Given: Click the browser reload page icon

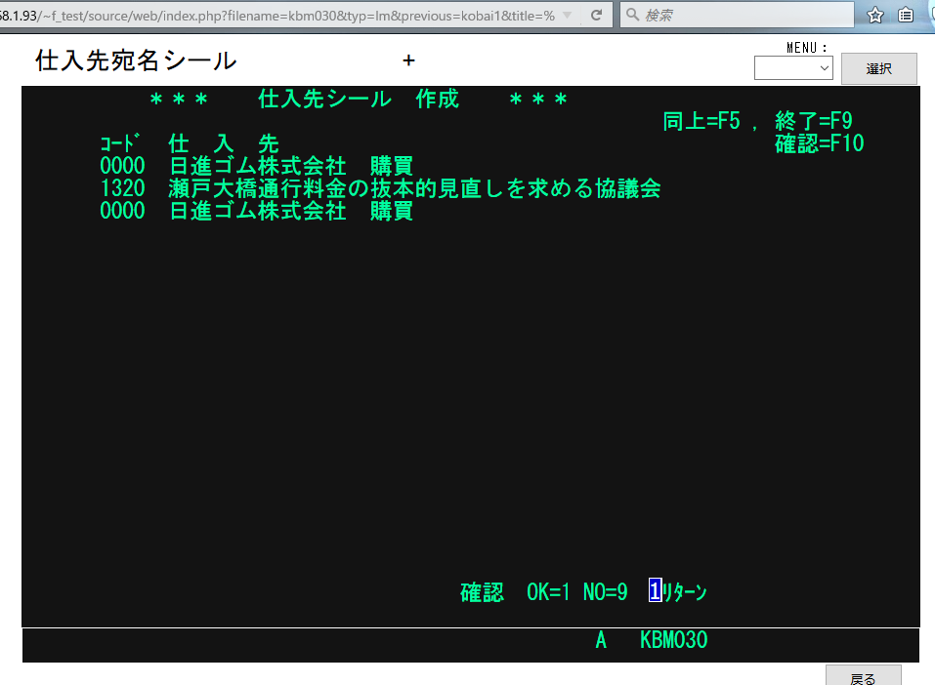Looking at the screenshot, I should click(x=596, y=15).
